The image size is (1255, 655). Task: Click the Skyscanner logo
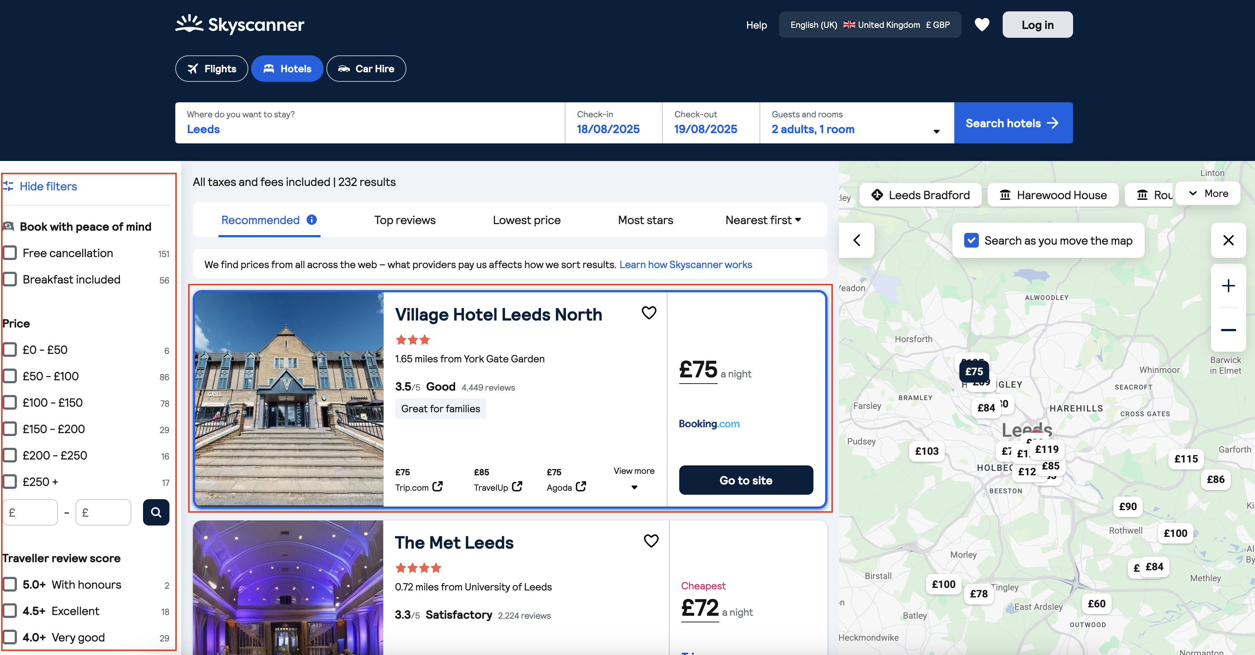240,24
